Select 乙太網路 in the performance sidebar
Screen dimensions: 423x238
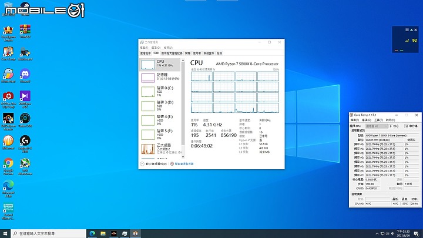coord(160,149)
